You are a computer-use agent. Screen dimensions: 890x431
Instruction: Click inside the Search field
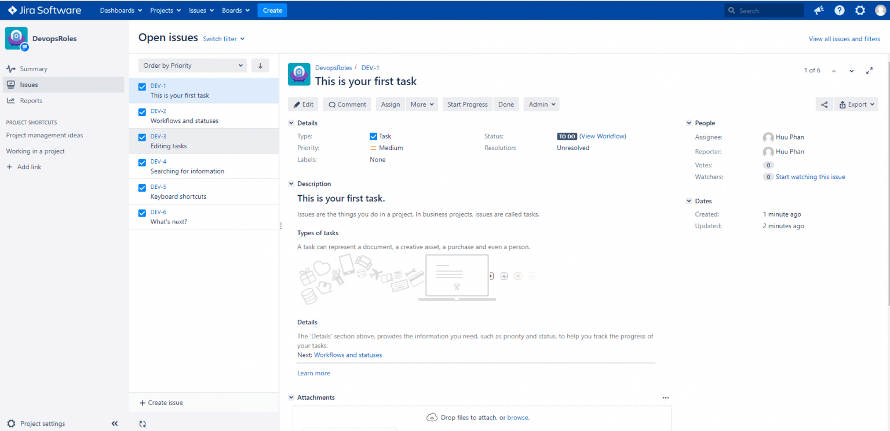click(764, 10)
